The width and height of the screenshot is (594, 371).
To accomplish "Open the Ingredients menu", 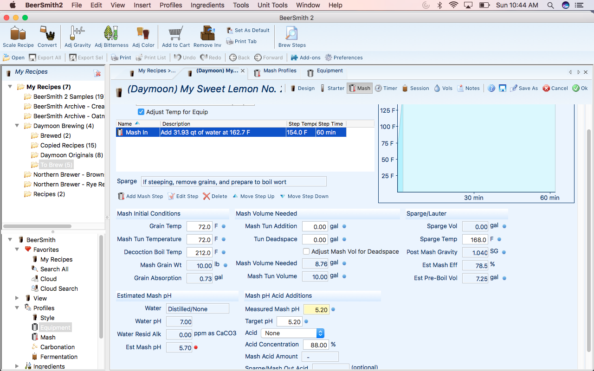I will point(207,5).
